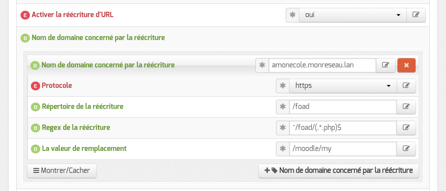Remove domain entry with orange X button
The width and height of the screenshot is (446, 191).
click(406, 65)
